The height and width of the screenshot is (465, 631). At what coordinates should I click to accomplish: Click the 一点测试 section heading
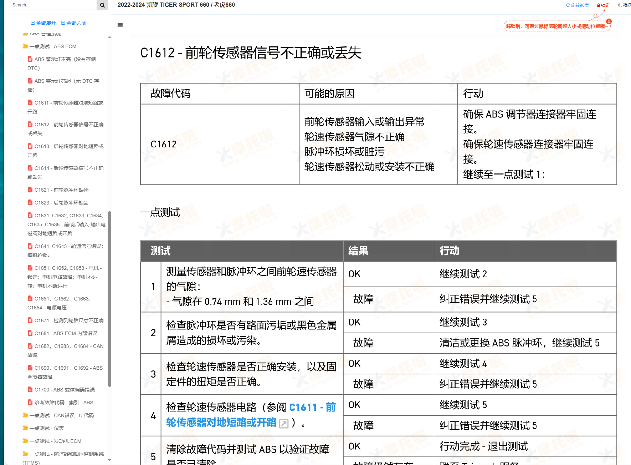(x=160, y=212)
